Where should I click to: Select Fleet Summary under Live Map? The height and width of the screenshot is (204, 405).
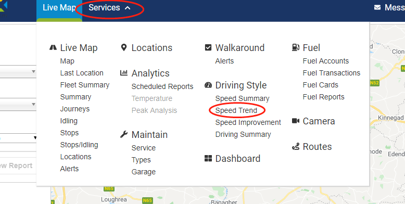[85, 85]
